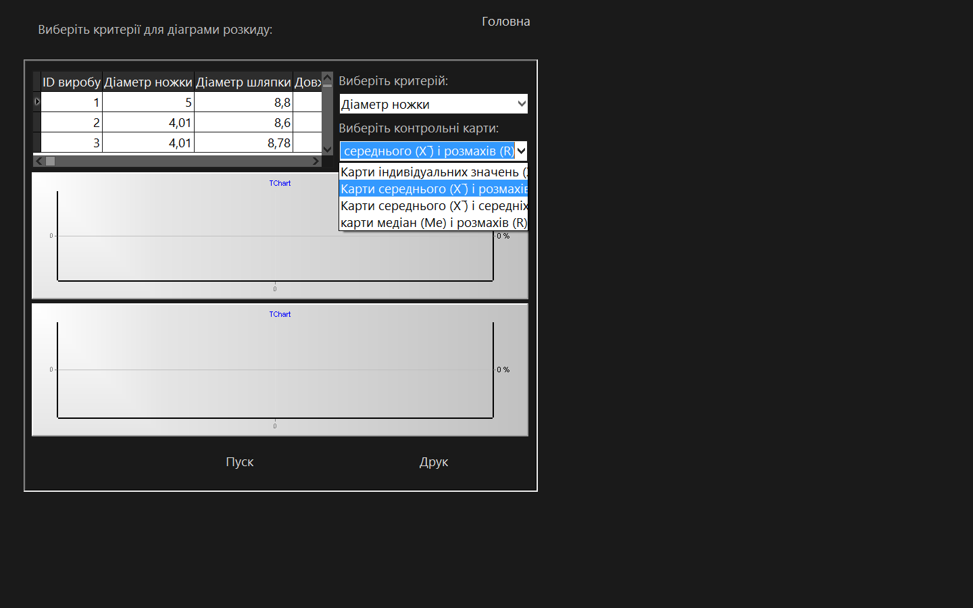Click table vertical scrollbar down arrow
973x608 pixels.
point(328,149)
